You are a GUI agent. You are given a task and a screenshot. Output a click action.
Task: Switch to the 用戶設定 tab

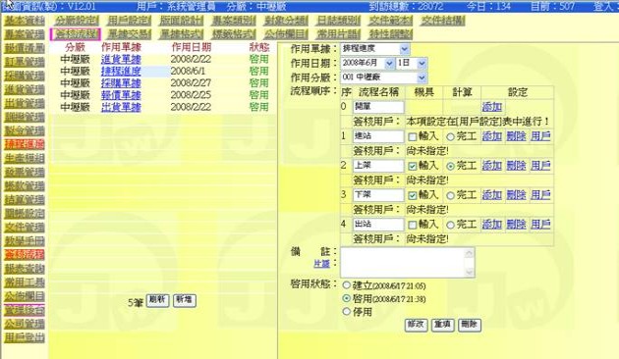click(x=129, y=20)
